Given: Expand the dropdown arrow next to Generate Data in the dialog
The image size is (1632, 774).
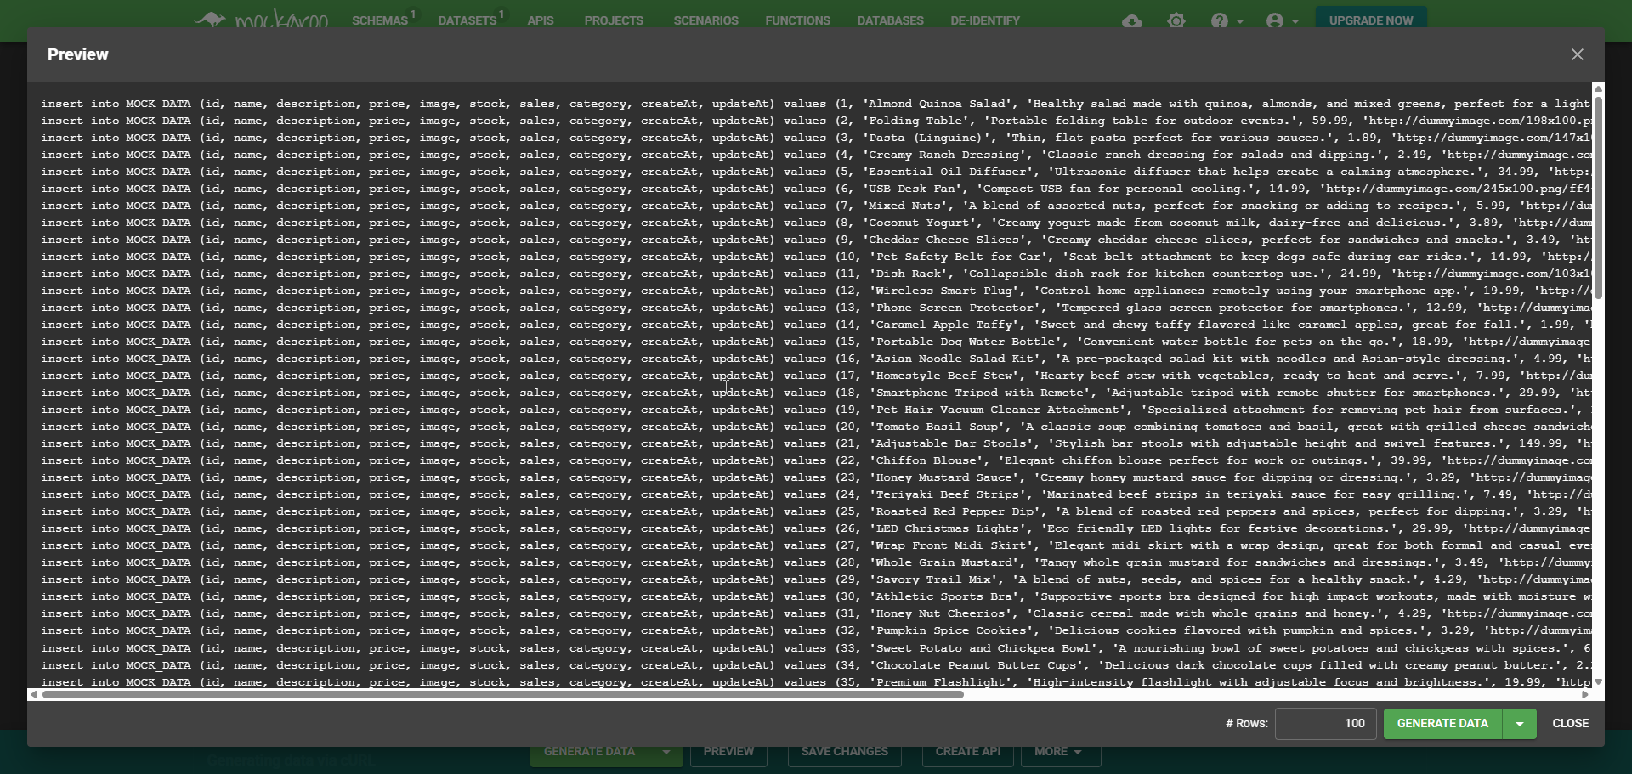Looking at the screenshot, I should tap(1519, 724).
